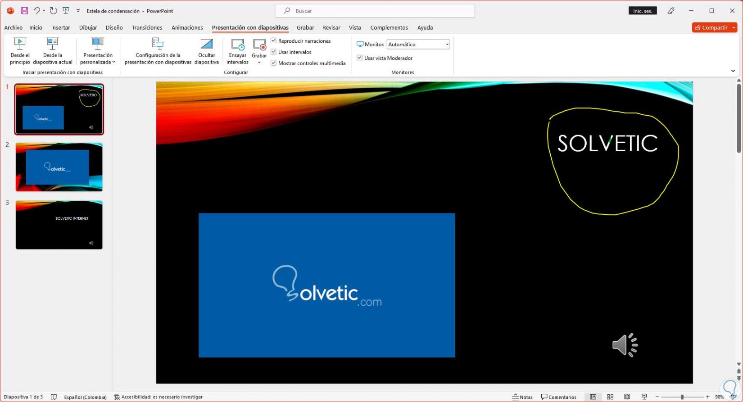Start slideshow from quick access toolbar icon
The image size is (743, 402).
tap(66, 11)
